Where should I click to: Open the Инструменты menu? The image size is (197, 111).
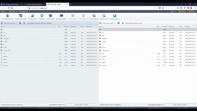(25, 11)
